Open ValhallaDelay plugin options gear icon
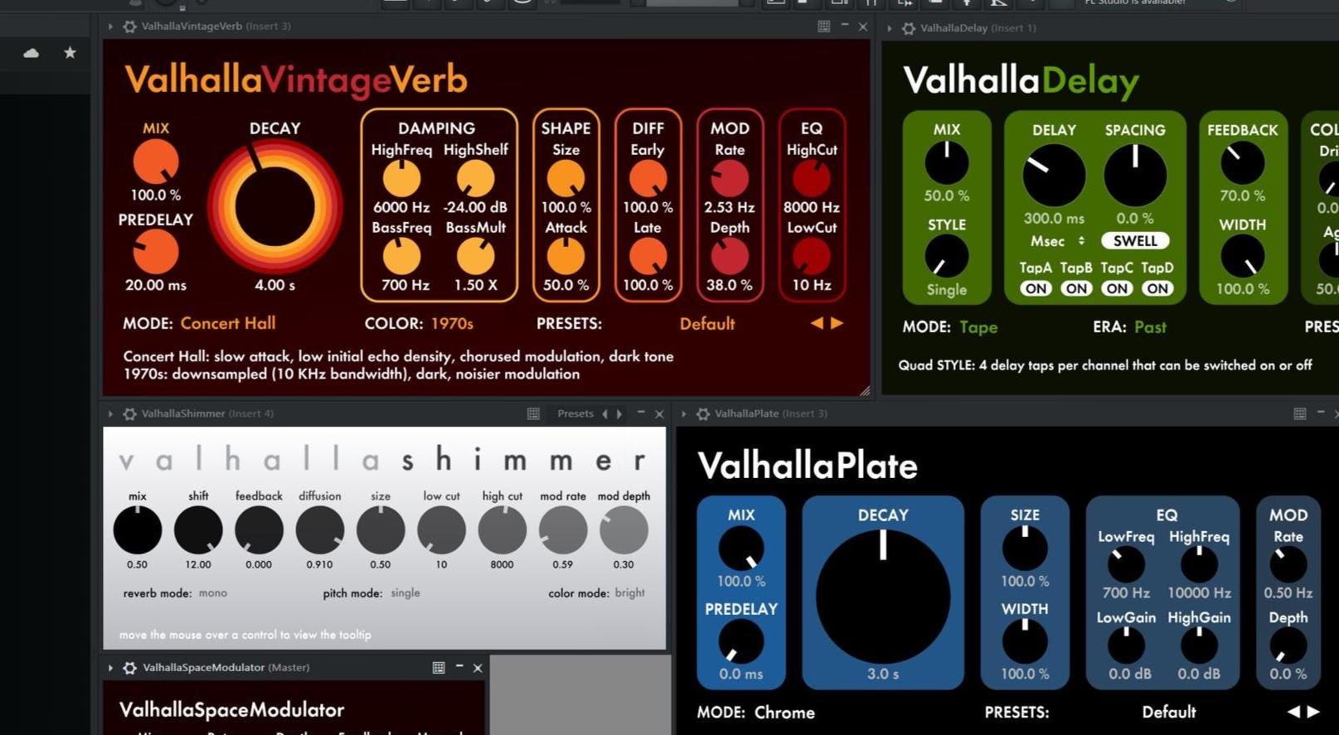1339x735 pixels. pos(909,28)
